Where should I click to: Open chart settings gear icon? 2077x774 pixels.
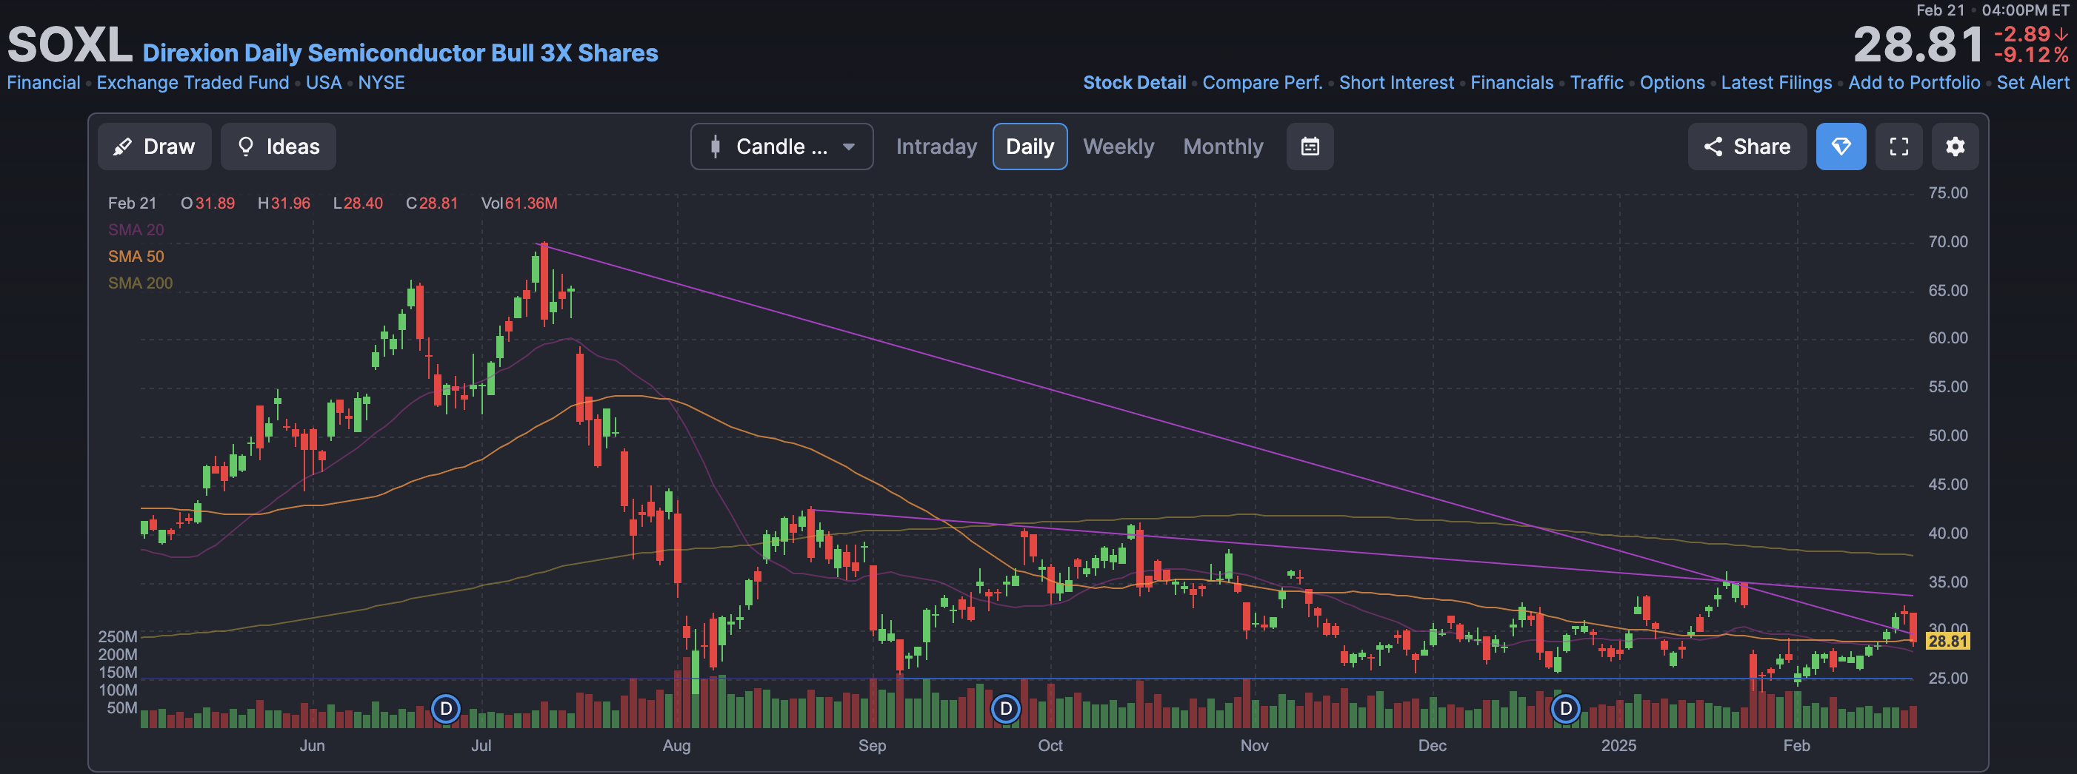coord(1955,147)
